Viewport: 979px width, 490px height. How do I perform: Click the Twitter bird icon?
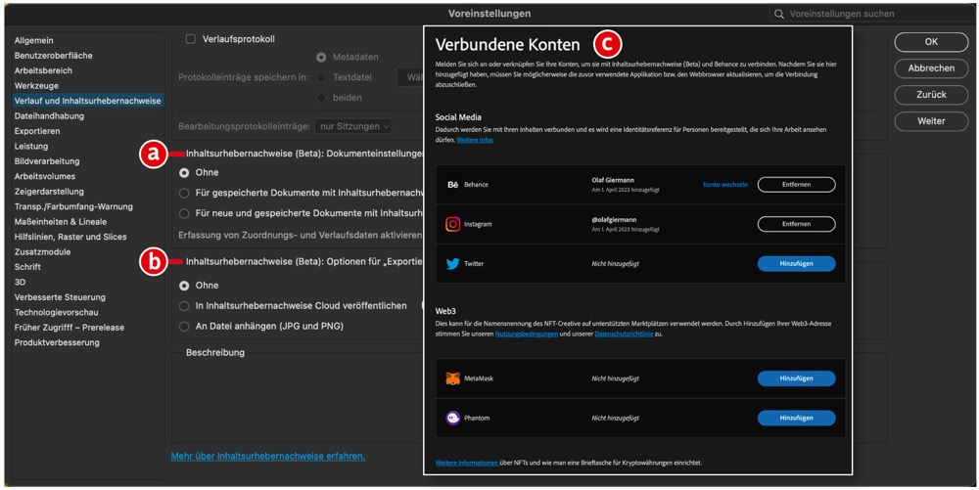click(452, 264)
